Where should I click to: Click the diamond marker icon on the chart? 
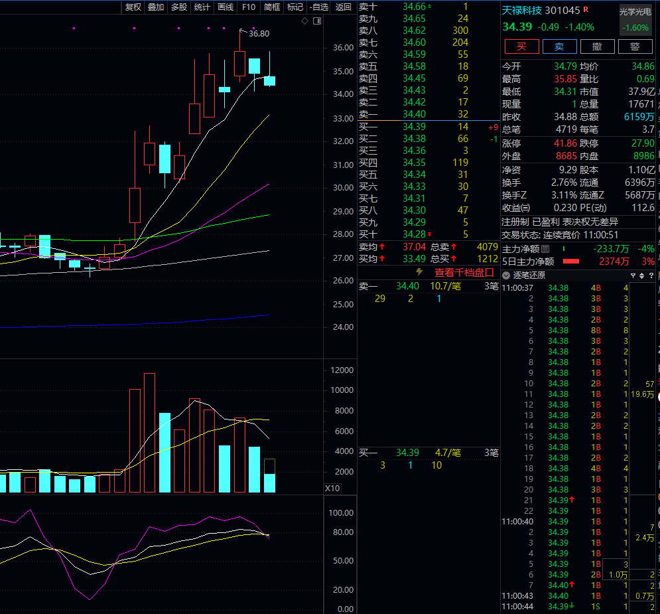click(x=304, y=21)
